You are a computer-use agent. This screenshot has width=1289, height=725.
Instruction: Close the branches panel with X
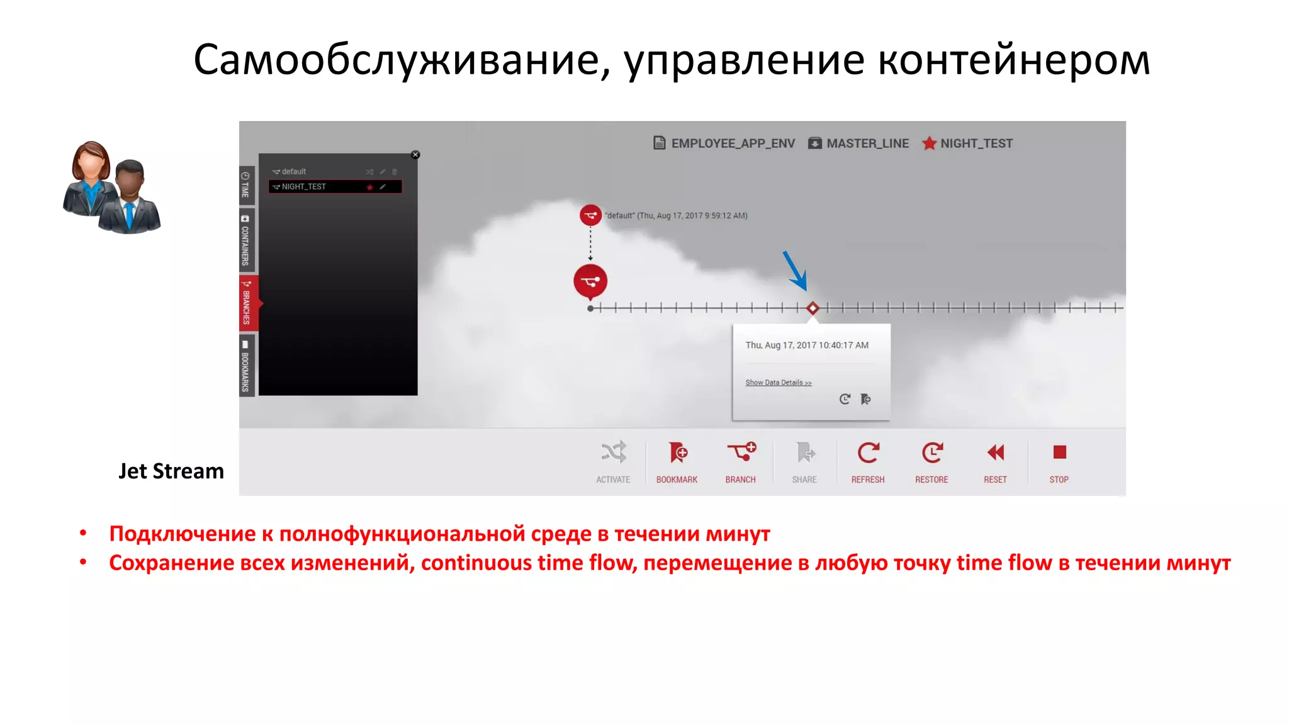415,155
